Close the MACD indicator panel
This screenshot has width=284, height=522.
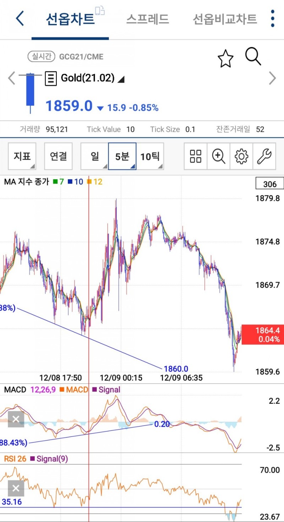pyautogui.click(x=16, y=419)
